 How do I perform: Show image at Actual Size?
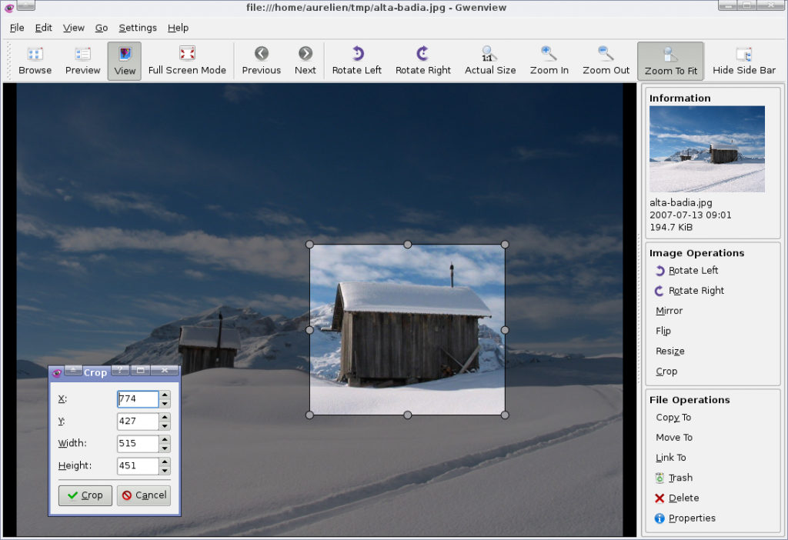tap(490, 61)
